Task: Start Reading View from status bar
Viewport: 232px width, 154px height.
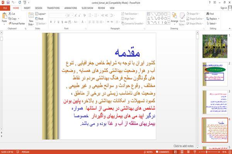Action: [188, 152]
